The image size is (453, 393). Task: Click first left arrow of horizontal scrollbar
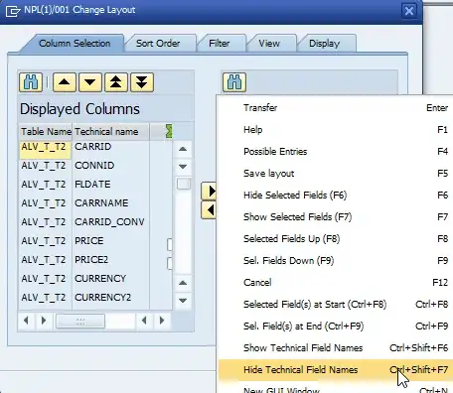click(26, 321)
